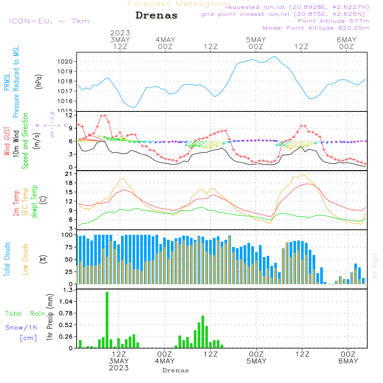
Task: Click the tallest green rain bar near 1.3 mm
Action: click(107, 320)
